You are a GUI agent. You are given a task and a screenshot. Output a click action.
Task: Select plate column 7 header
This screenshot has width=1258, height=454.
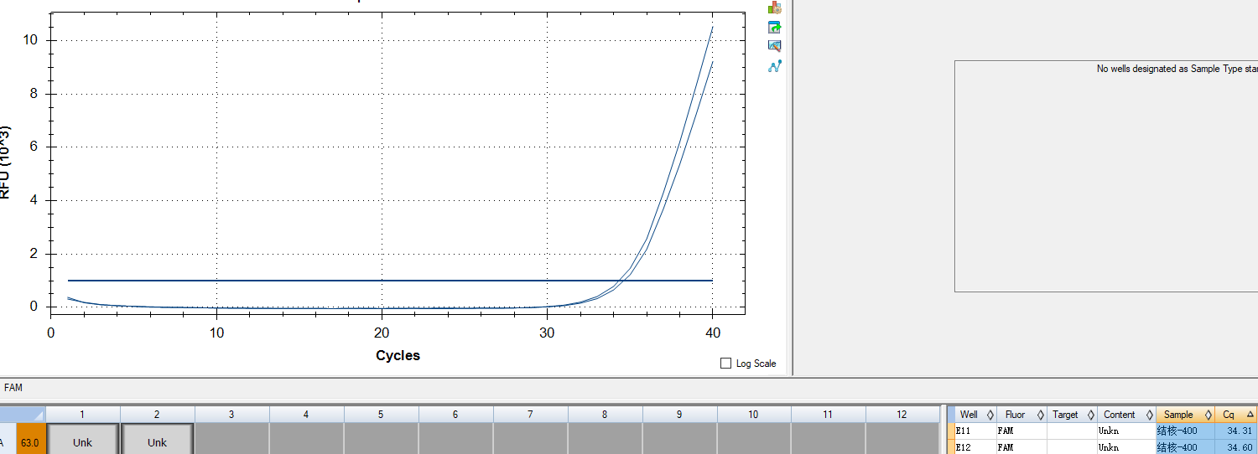(x=530, y=415)
